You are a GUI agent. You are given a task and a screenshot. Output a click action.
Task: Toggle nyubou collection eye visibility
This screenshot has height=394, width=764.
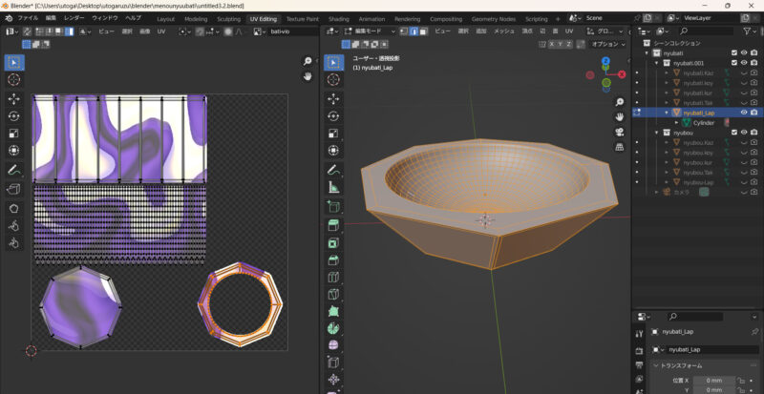744,133
